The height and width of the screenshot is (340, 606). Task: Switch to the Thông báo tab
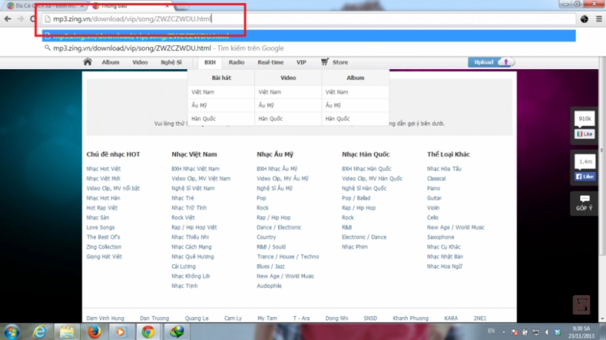click(x=131, y=6)
